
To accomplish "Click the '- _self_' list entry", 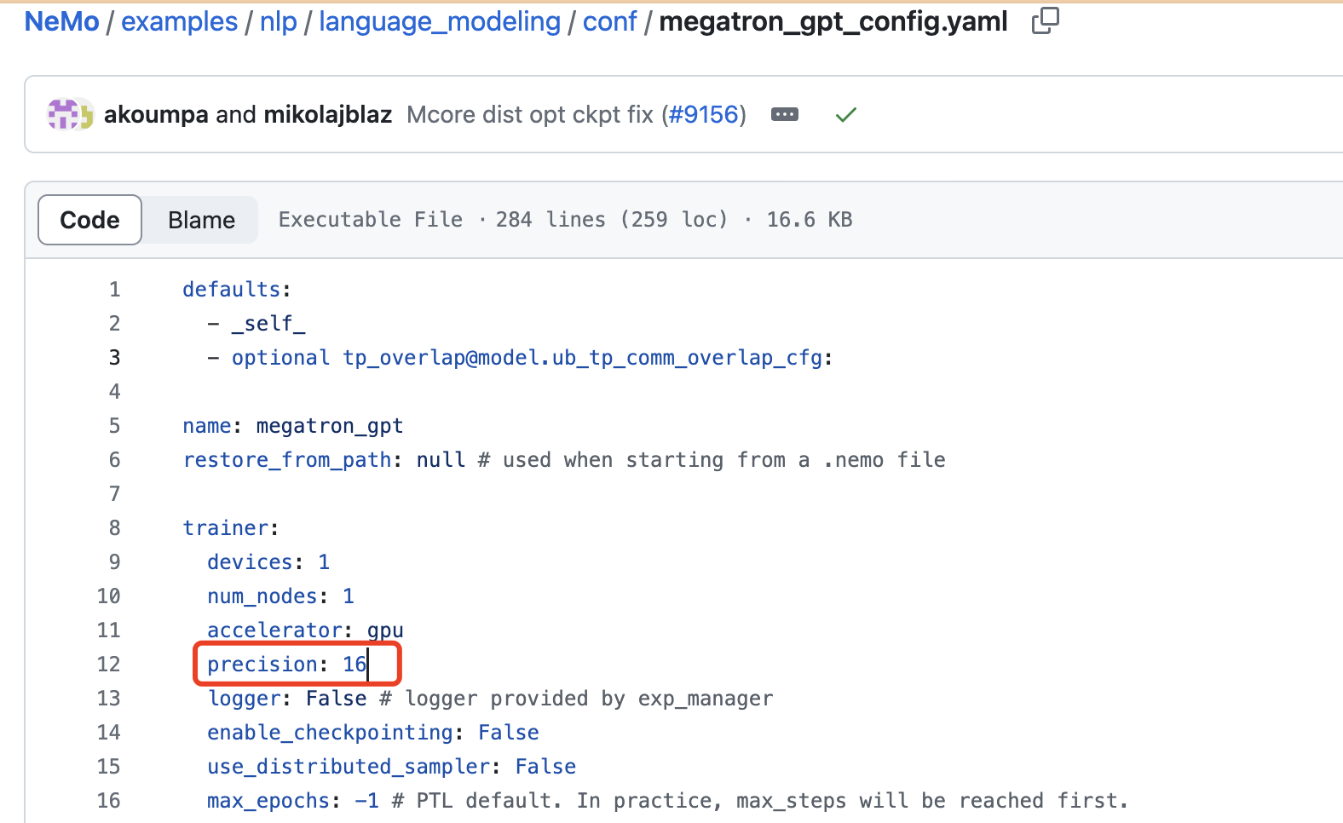I will coord(256,324).
